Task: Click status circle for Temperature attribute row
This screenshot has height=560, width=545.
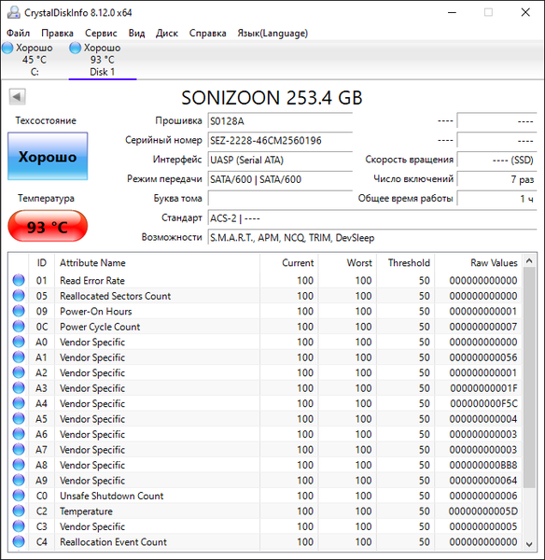Action: (x=19, y=511)
